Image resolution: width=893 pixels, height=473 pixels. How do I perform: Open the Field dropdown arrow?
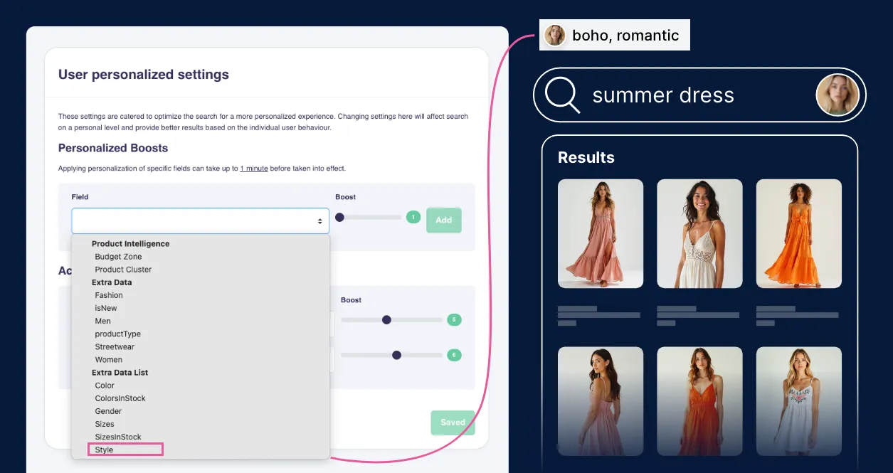click(x=319, y=221)
